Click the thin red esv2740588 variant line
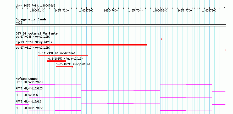 pos(88,39)
